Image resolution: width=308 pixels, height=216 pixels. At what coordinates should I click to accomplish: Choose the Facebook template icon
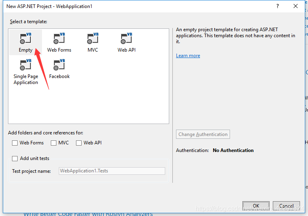(x=59, y=65)
